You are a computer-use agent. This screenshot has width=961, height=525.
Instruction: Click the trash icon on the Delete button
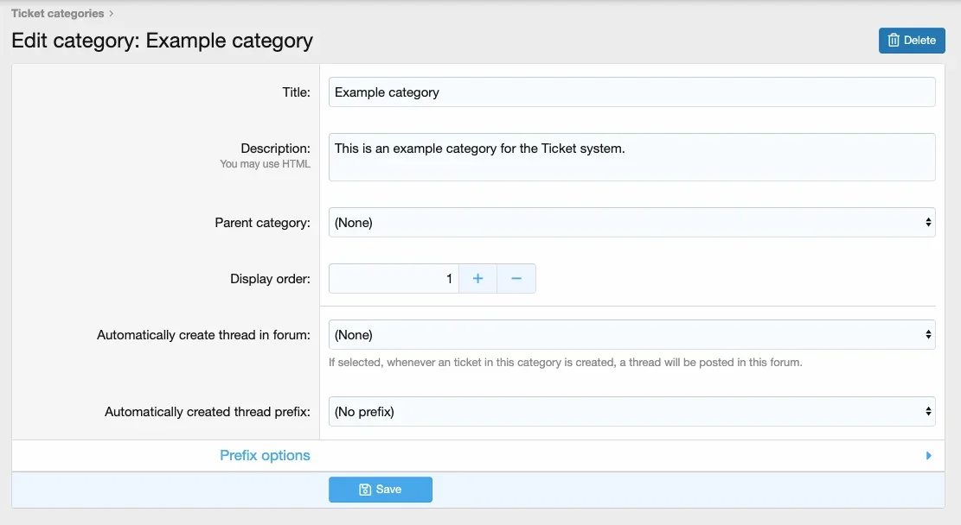point(894,41)
